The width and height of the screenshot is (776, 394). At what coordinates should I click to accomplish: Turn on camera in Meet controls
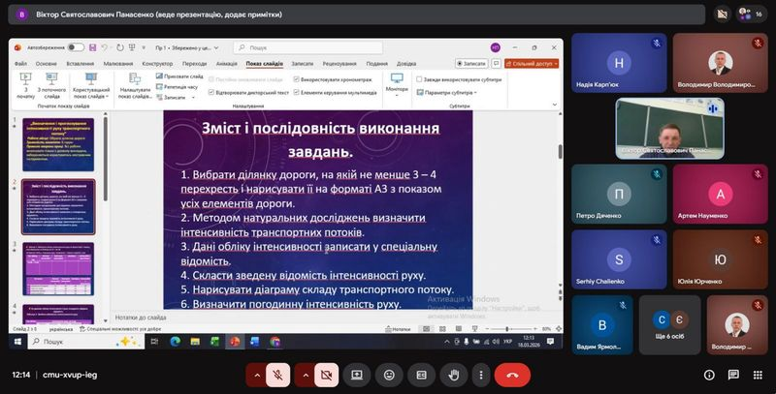tap(327, 375)
